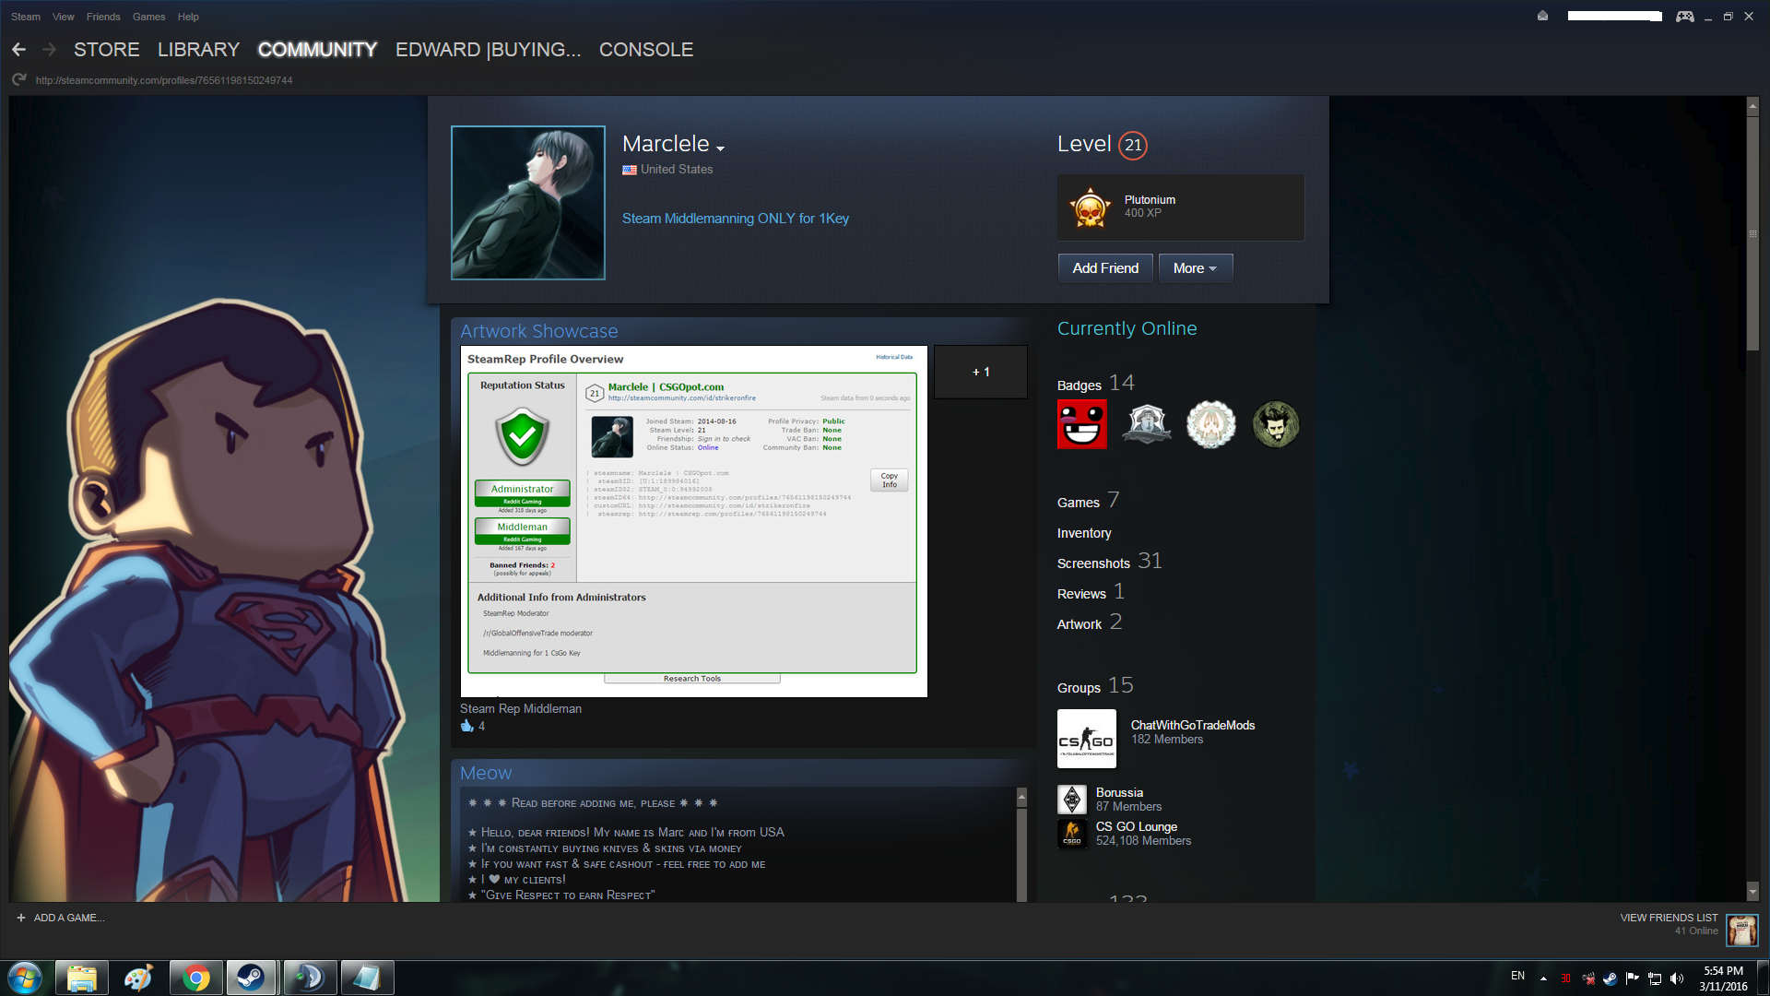
Task: Open Google Chrome from the taskbar
Action: 195,978
